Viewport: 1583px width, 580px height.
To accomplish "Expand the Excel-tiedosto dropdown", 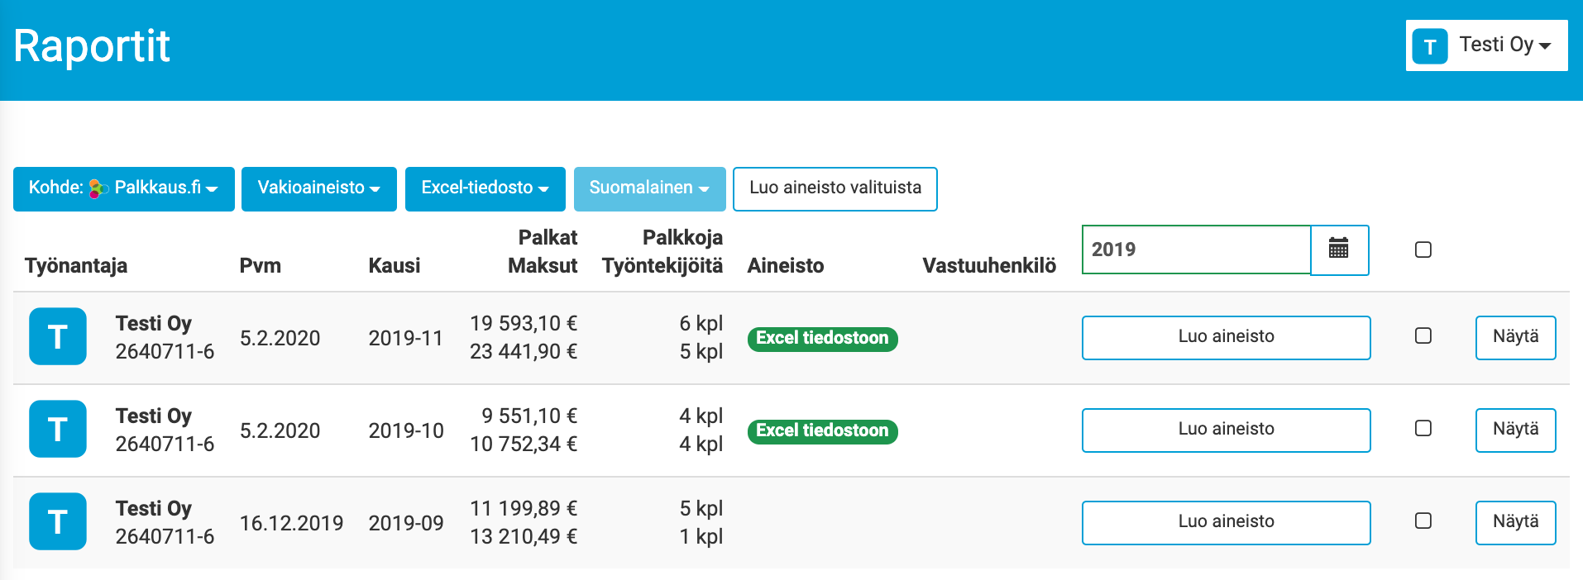I will [x=485, y=188].
